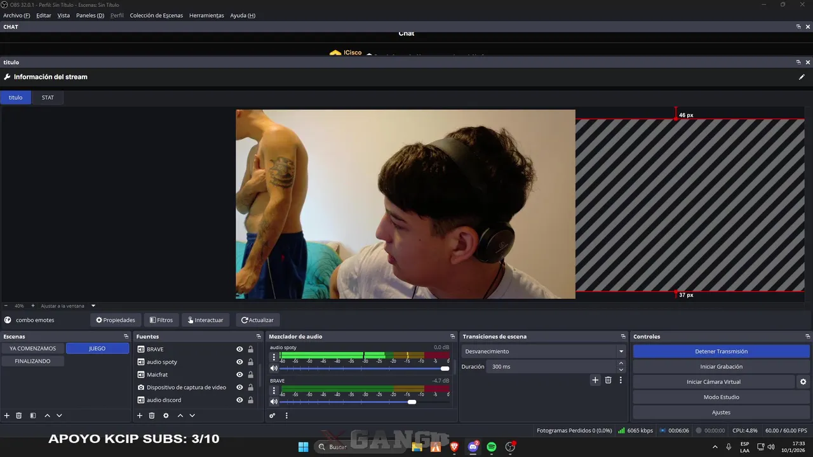This screenshot has height=457, width=813.
Task: Add a scene transition with plus
Action: pos(595,380)
